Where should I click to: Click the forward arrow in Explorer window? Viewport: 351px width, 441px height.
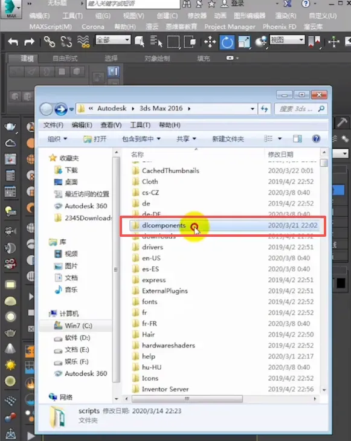[61, 109]
